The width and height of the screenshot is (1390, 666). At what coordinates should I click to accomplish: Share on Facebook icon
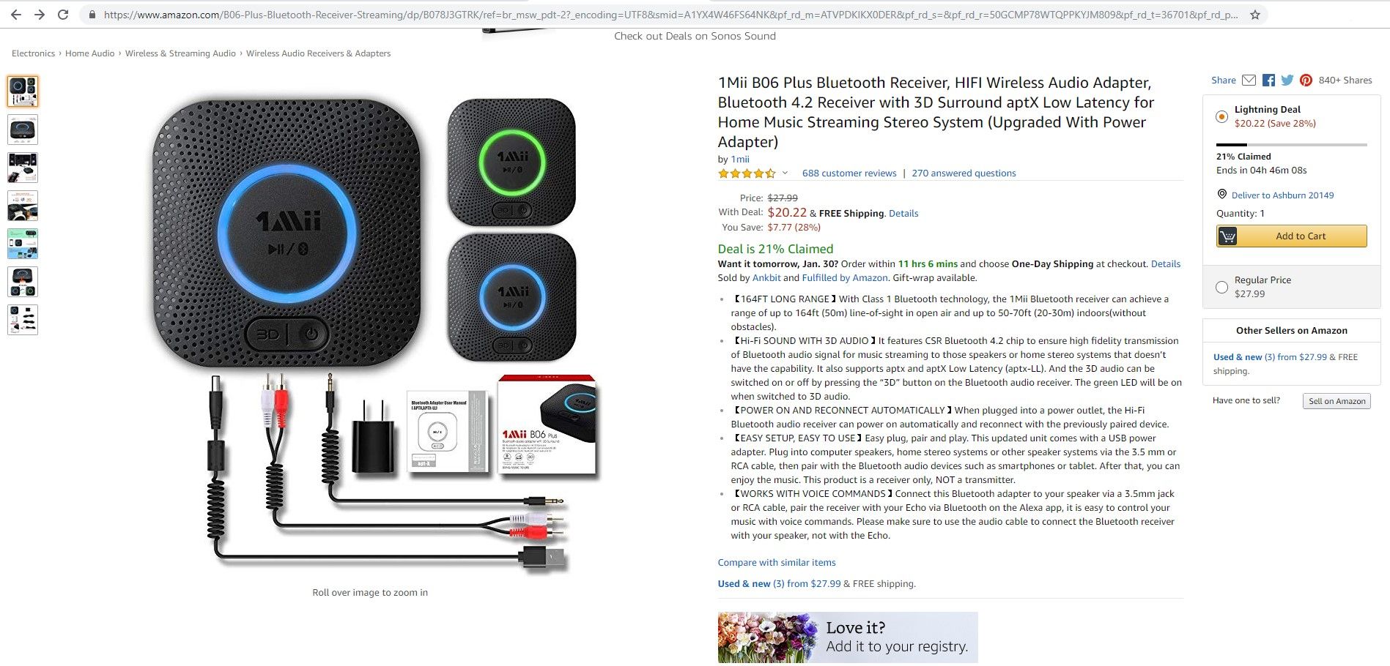1268,81
